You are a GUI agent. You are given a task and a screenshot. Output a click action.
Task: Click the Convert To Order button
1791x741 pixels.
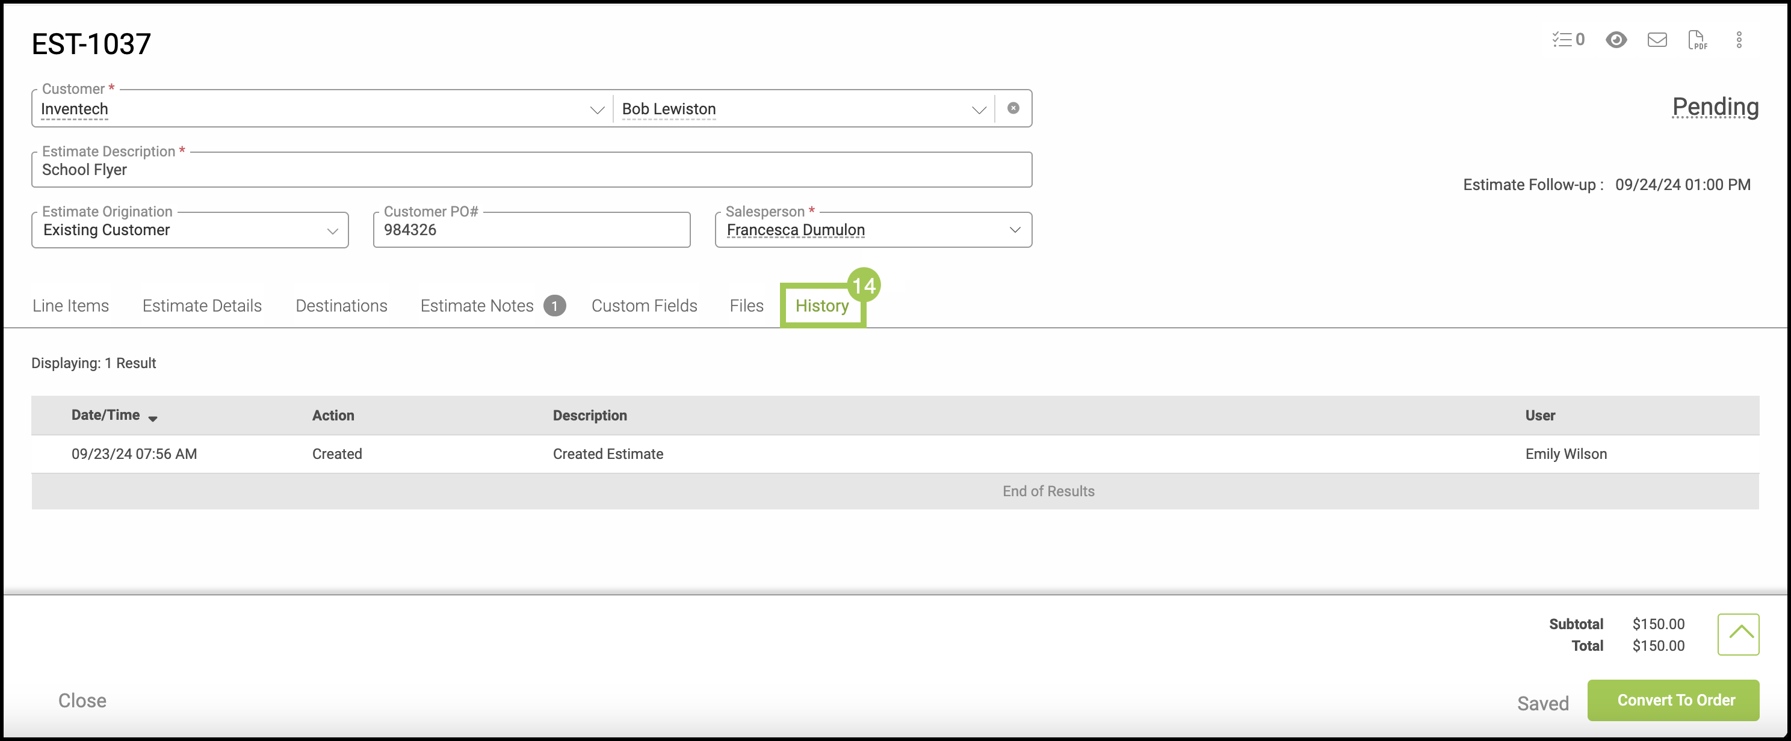tap(1673, 700)
